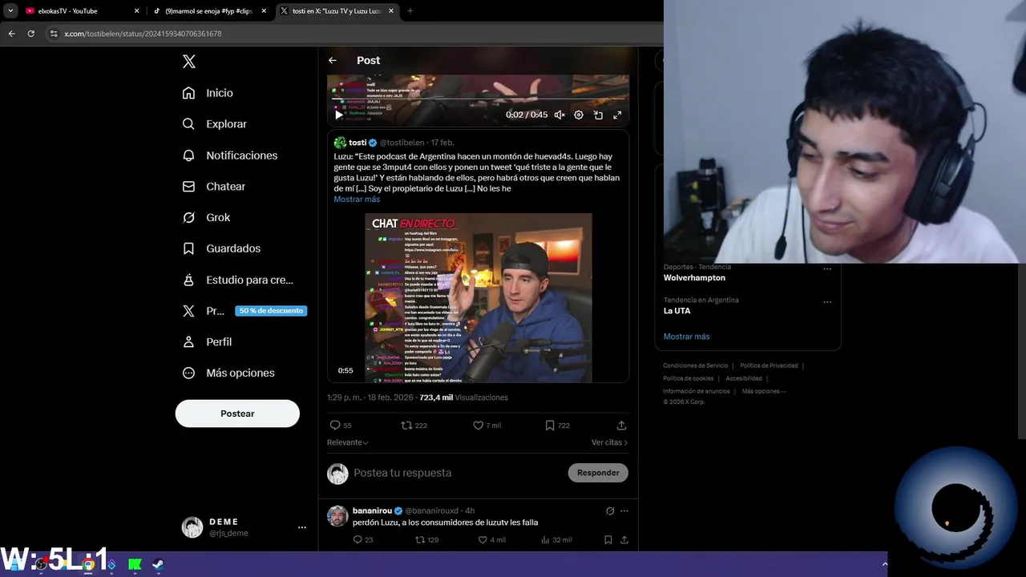
Task: Open video settings with the gear icon
Action: 579,115
